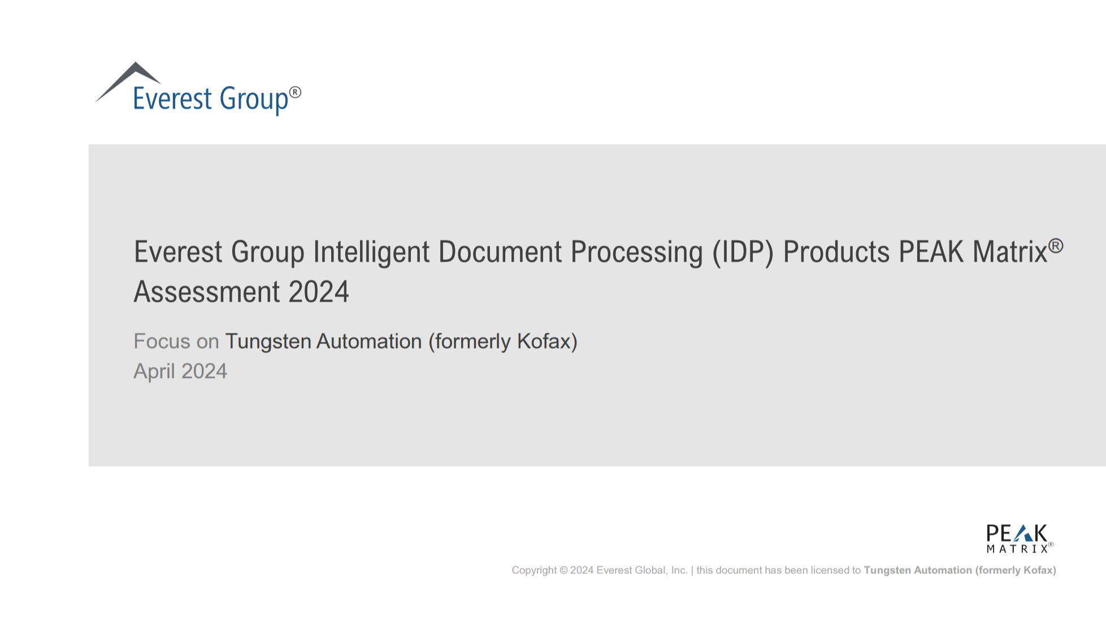This screenshot has width=1106, height=622.
Task: Select the April 2024 date text
Action: [x=180, y=371]
